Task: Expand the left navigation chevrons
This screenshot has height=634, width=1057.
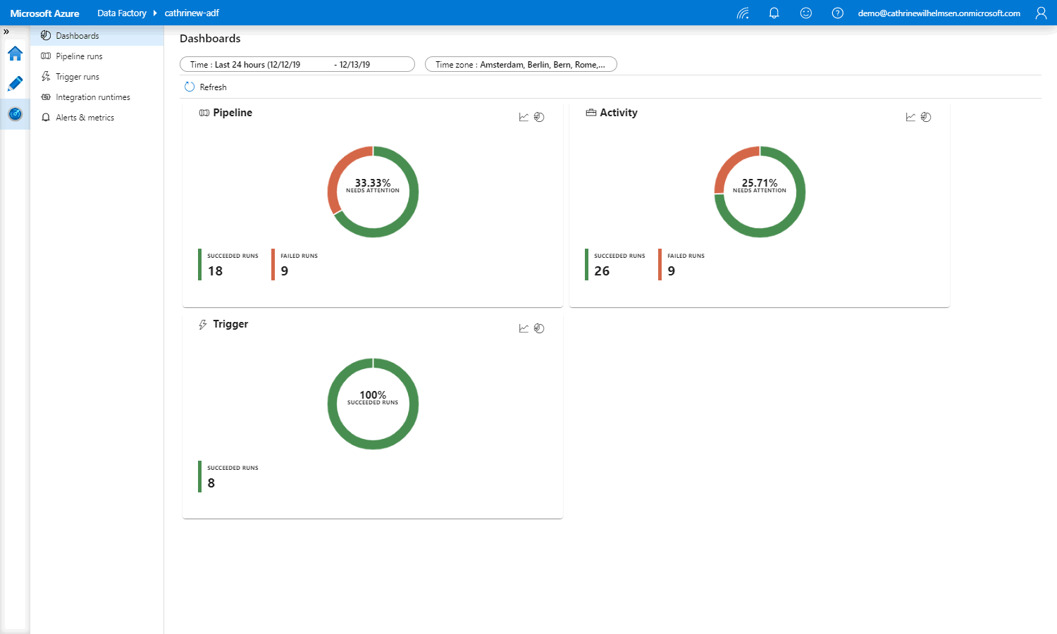Action: click(x=6, y=32)
